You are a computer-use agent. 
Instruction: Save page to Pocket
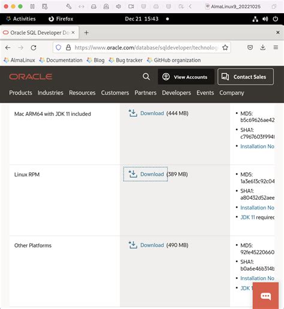pyautogui.click(x=250, y=47)
